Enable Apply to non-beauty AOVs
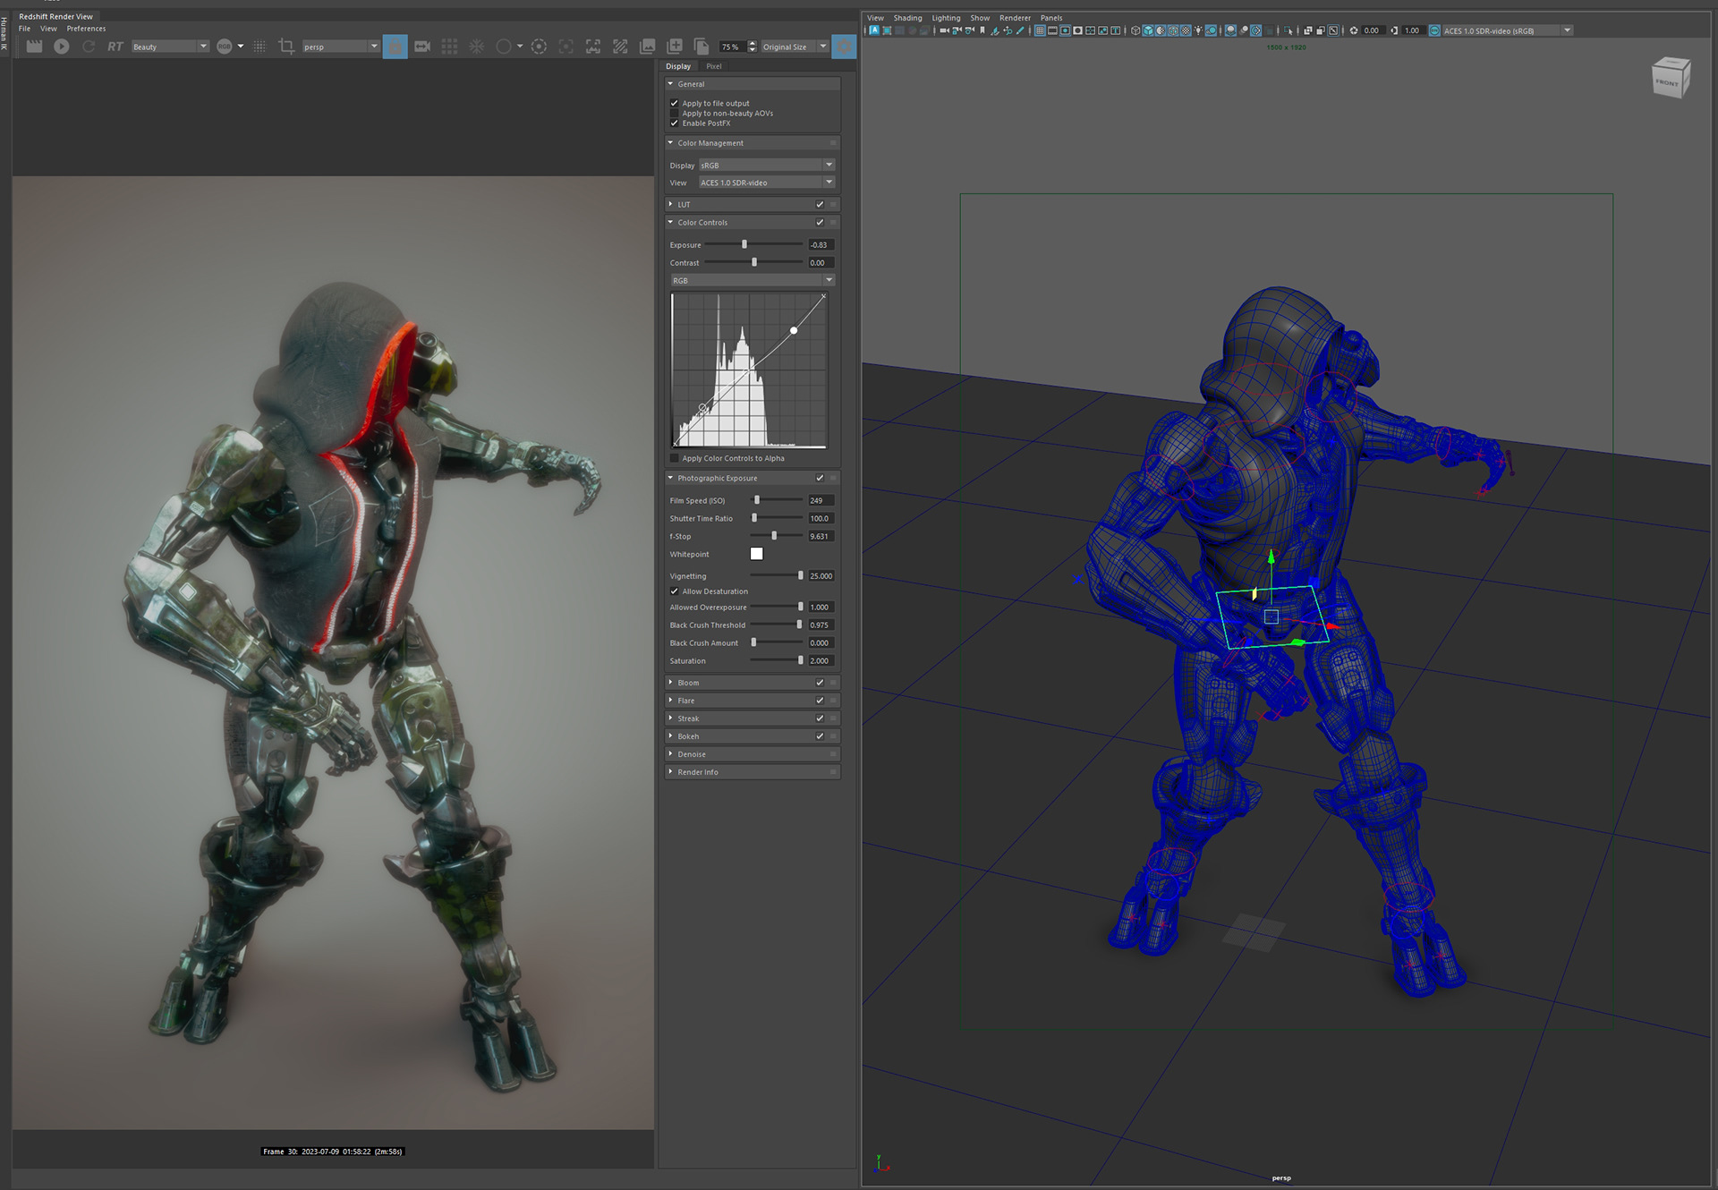 (675, 114)
